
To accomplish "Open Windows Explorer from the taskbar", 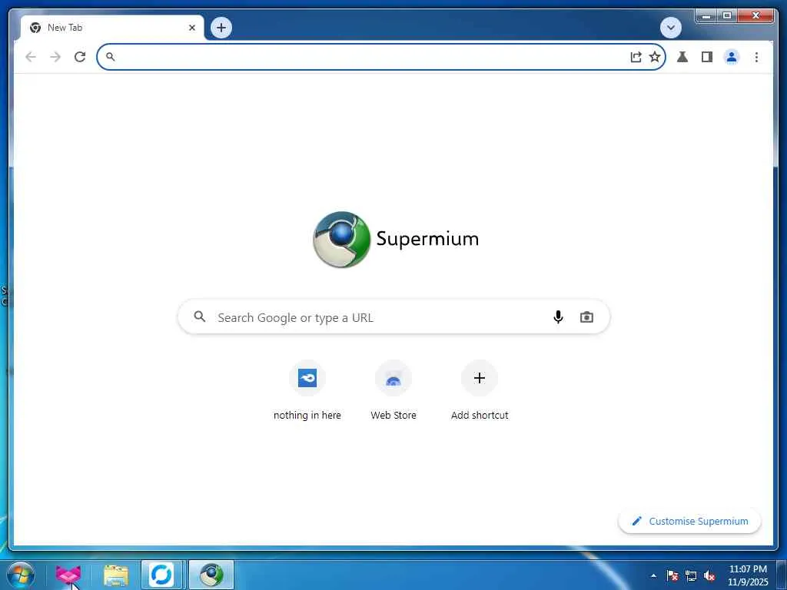I will click(116, 575).
